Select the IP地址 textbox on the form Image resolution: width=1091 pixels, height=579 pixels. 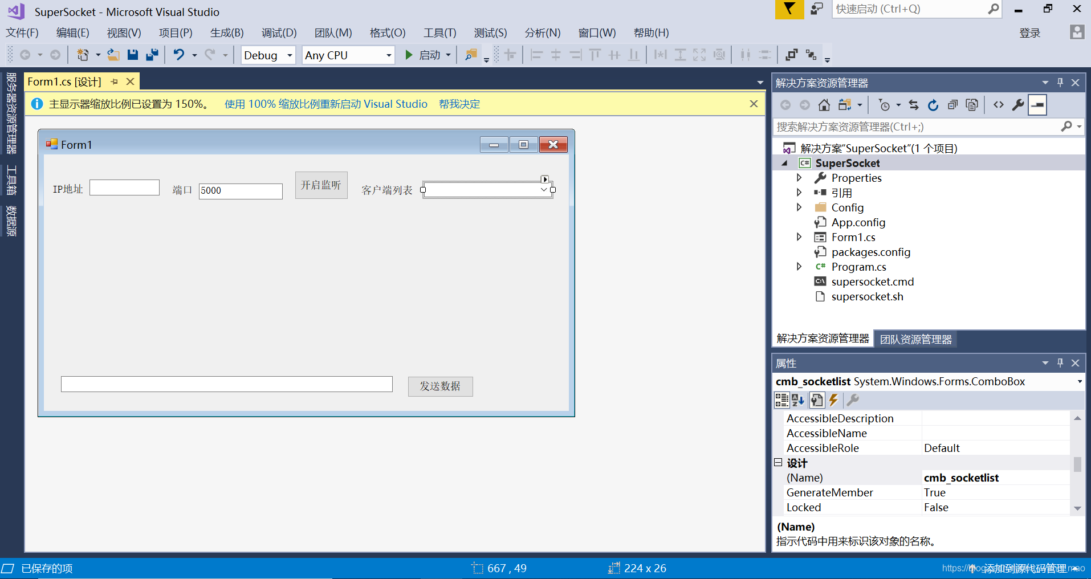point(124,187)
